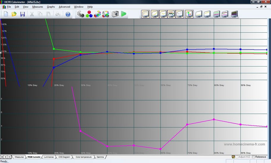Click the blue data point at 20% Gray
271x163 pixels.
pyautogui.click(x=54, y=67)
